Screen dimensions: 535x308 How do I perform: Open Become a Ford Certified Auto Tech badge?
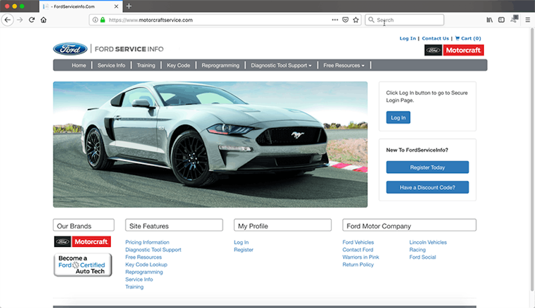(83, 265)
